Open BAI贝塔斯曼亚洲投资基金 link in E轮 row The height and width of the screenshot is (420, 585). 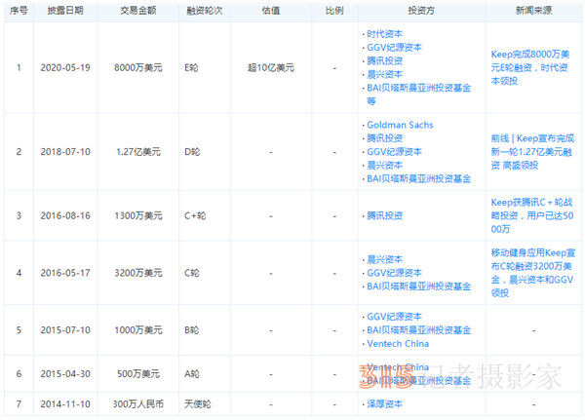(418, 88)
